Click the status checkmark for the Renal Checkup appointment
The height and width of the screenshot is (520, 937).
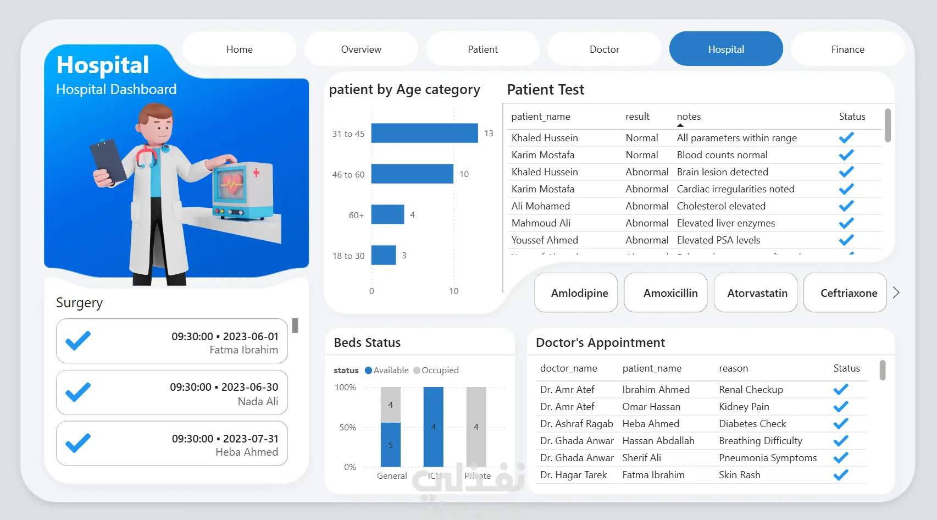tap(841, 390)
